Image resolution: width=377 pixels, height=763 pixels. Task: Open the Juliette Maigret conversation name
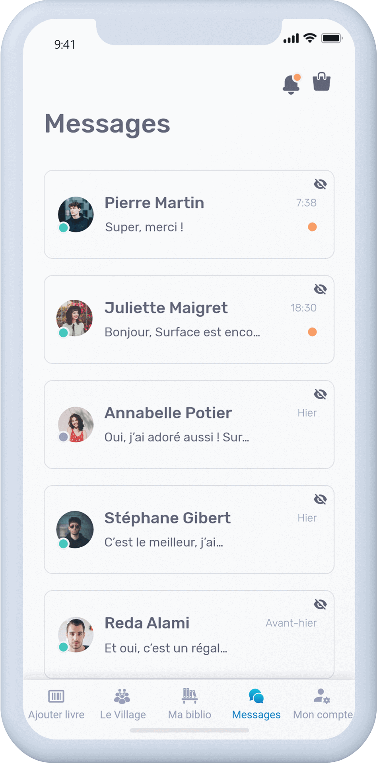coord(166,308)
